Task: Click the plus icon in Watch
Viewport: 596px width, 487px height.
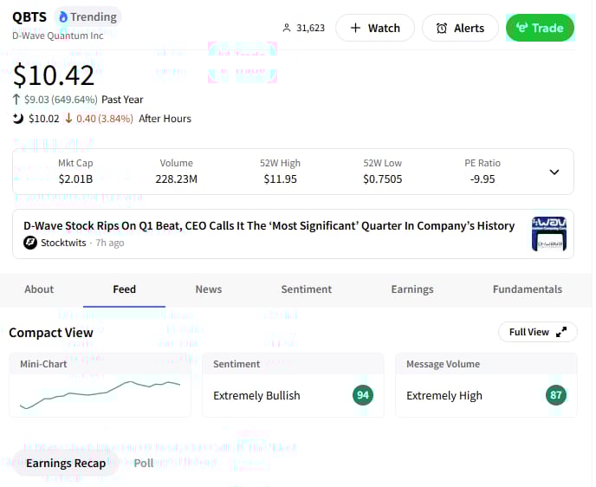Action: pyautogui.click(x=355, y=28)
